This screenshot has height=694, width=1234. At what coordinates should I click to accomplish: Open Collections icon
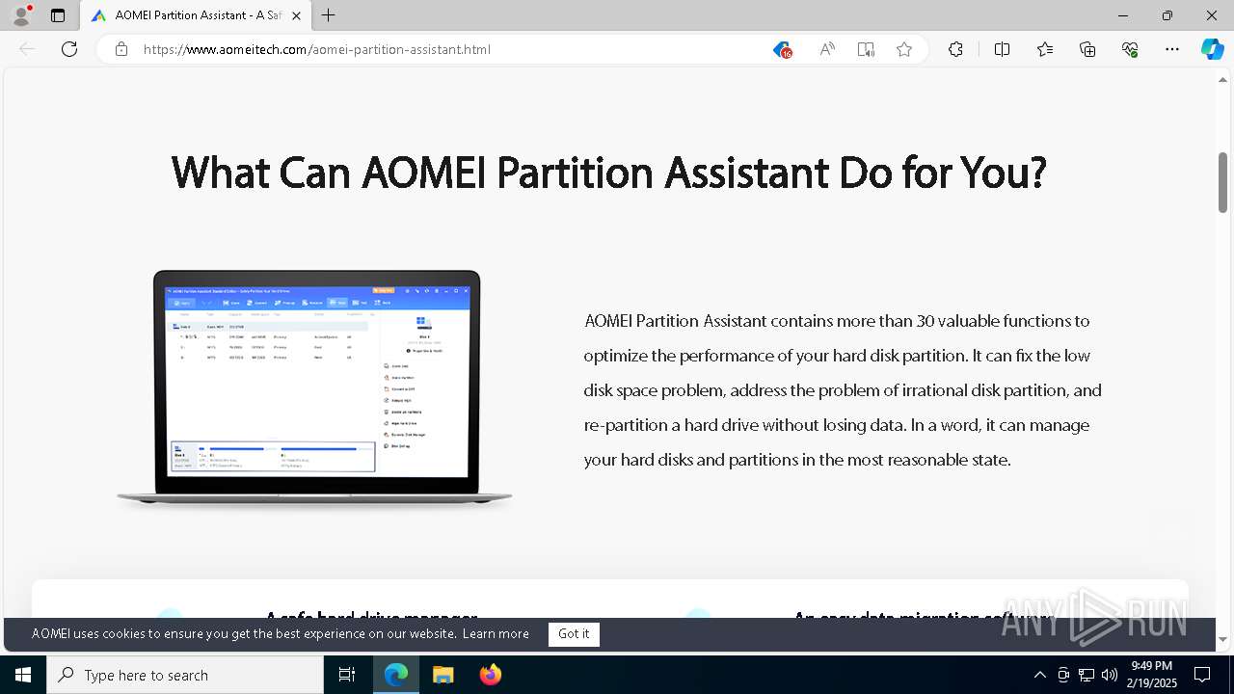coord(1087,49)
